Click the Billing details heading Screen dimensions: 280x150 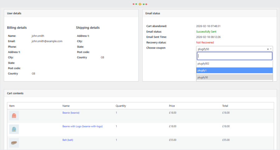click(17, 28)
